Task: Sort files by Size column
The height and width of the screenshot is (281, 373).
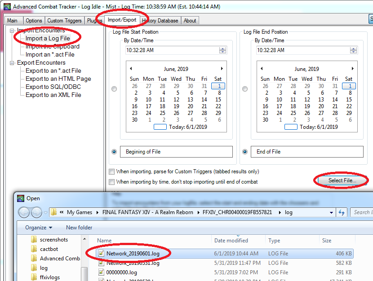Action: (337, 241)
